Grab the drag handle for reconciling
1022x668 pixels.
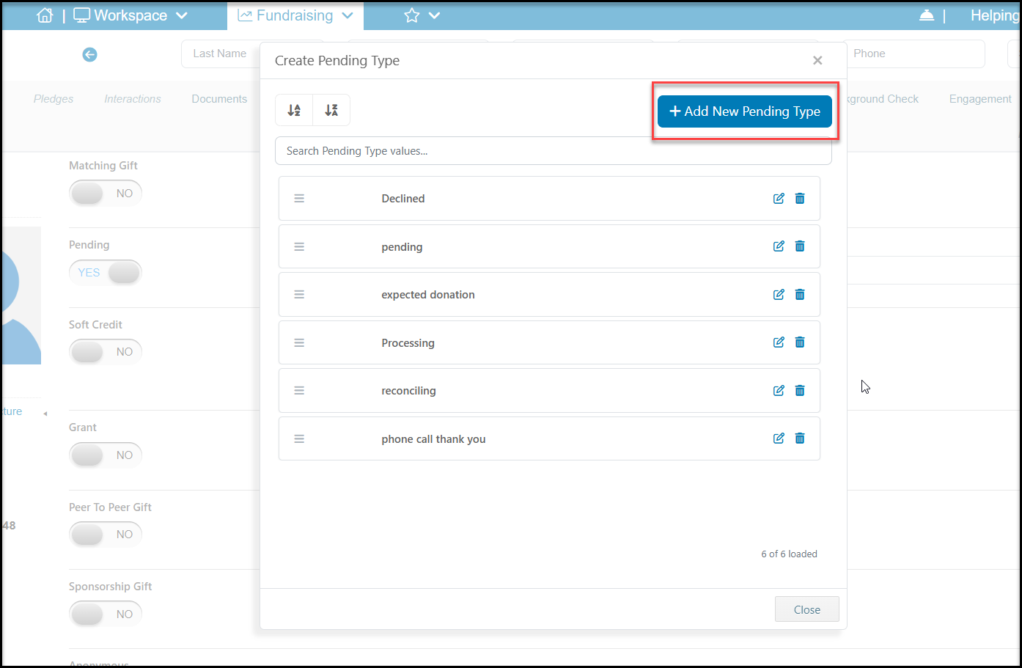[299, 391]
